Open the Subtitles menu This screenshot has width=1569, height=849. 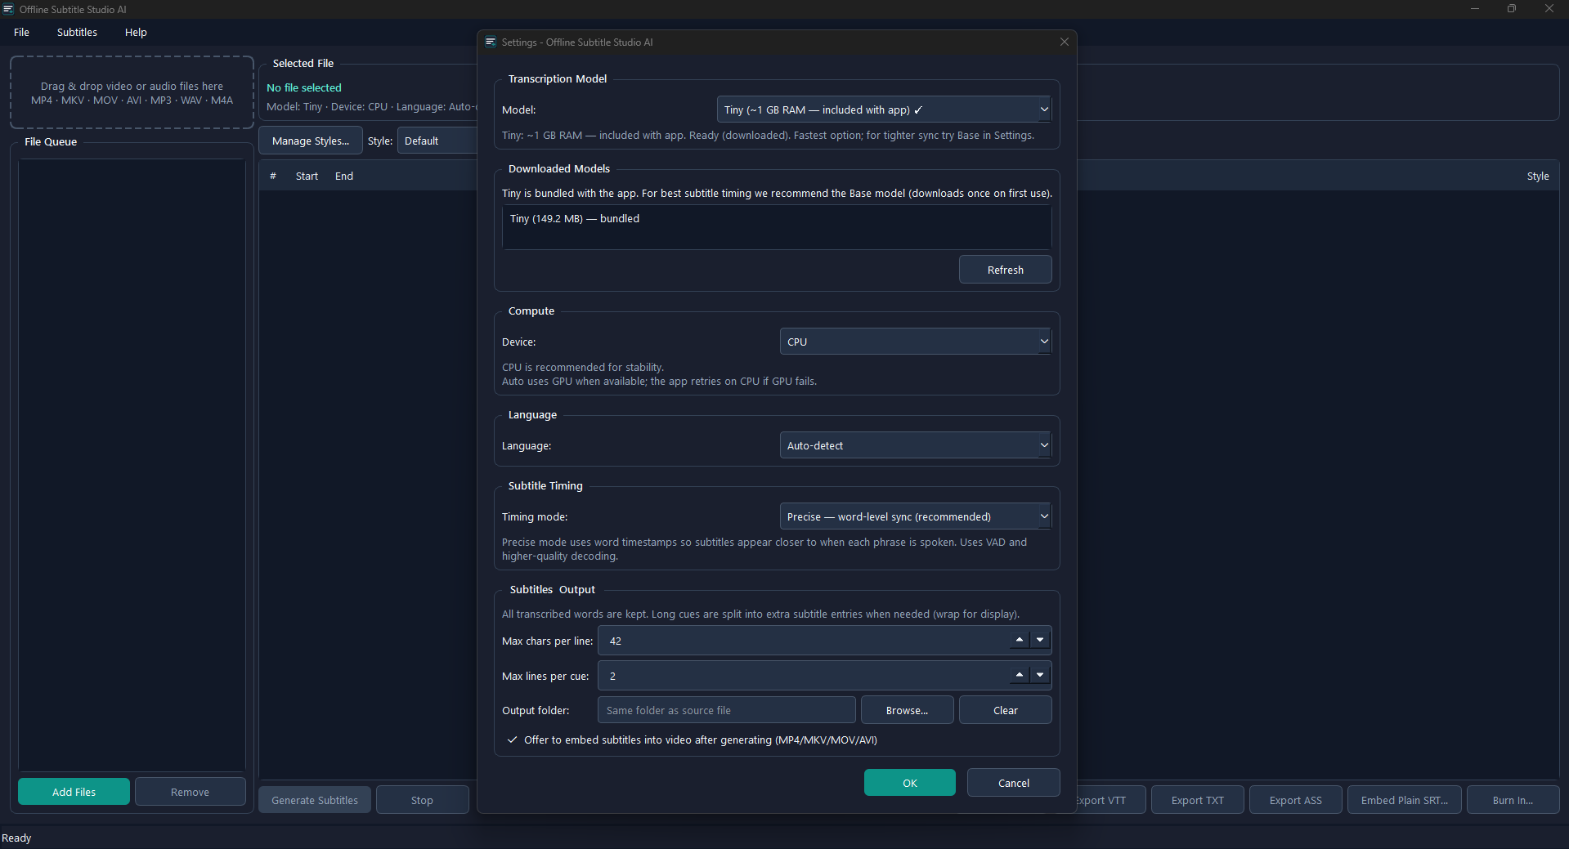[x=77, y=32]
